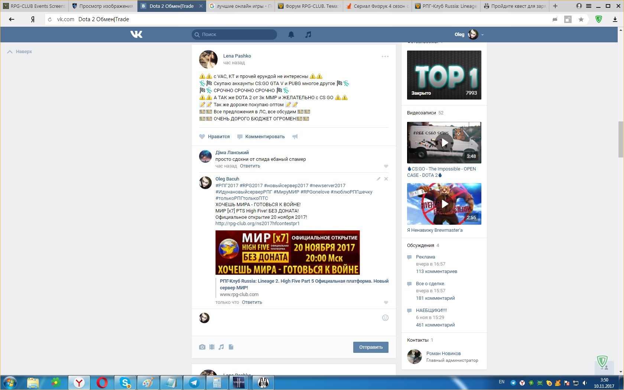Screen dimensions: 624x390
Task: Bookmark page with star icon
Action: point(581,19)
